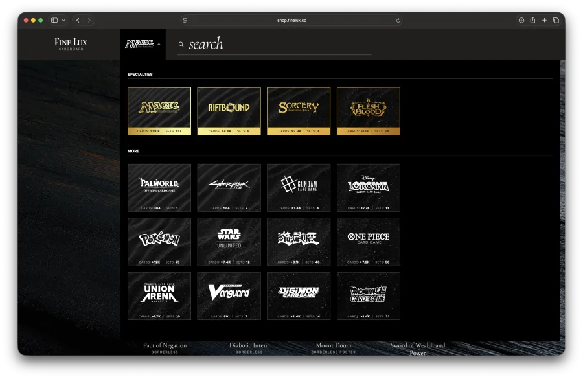Open the Dragon Ball Card Game tile

pos(369,296)
